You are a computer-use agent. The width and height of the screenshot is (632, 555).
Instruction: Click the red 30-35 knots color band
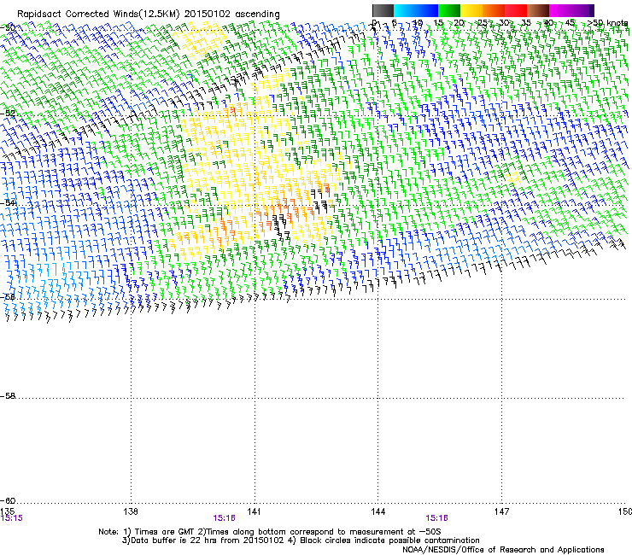[x=516, y=10]
